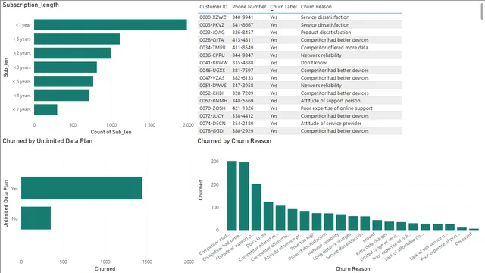Click 'Attitude of service provider' table cell
The image size is (485, 273).
point(331,124)
